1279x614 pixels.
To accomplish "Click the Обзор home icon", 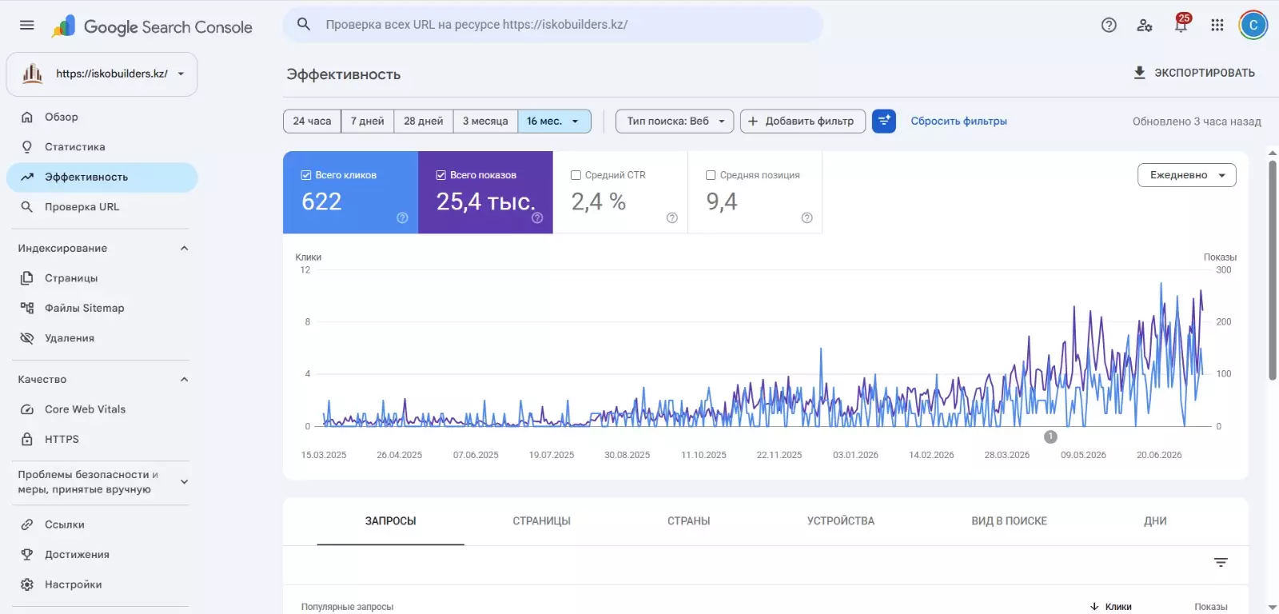I will coord(27,117).
